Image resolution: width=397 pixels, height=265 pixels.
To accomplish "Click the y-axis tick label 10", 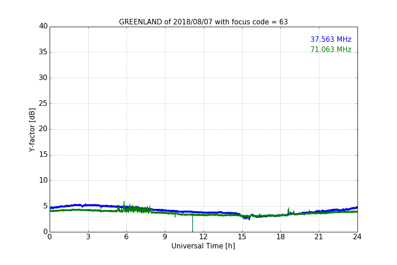I will click(43, 180).
